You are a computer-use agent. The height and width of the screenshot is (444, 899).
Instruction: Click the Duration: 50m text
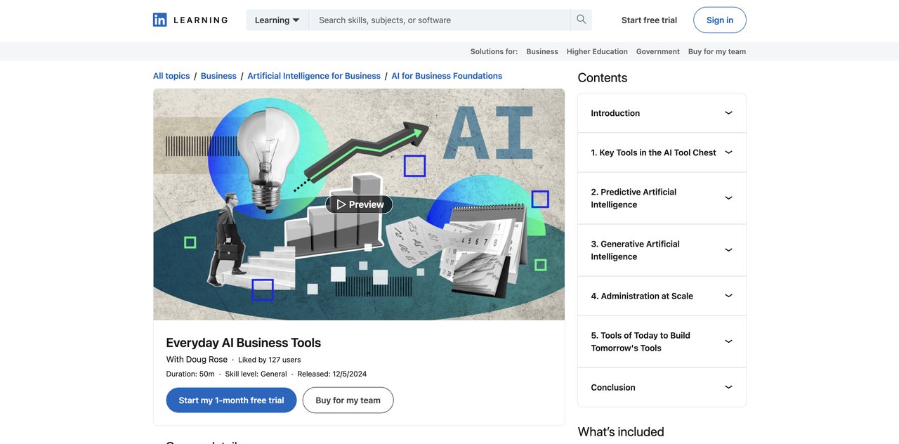[190, 374]
